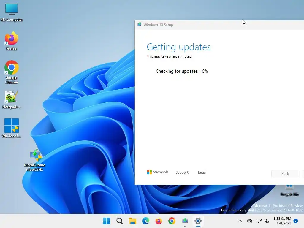Screen dimensions: 304x228
Task: Open File Explorer from the taskbar
Action: pos(133,221)
